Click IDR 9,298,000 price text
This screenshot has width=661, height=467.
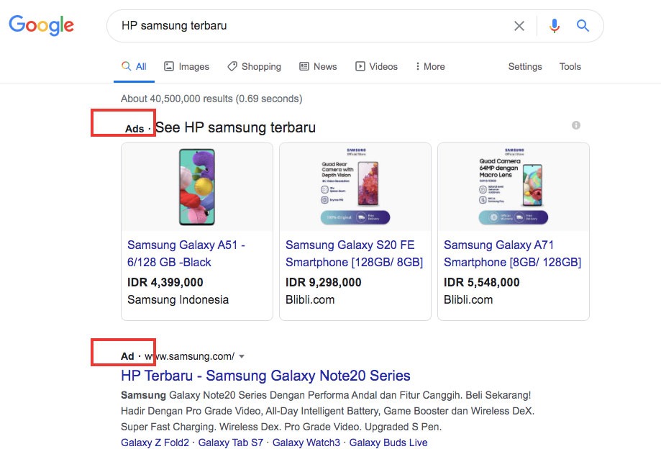[x=324, y=282]
